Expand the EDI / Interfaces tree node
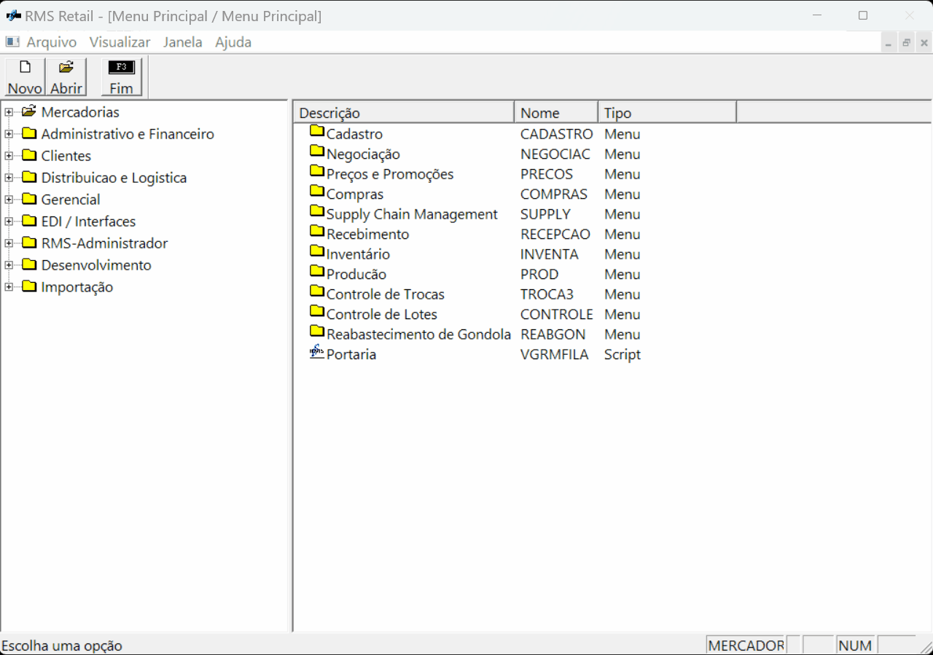 coord(9,221)
